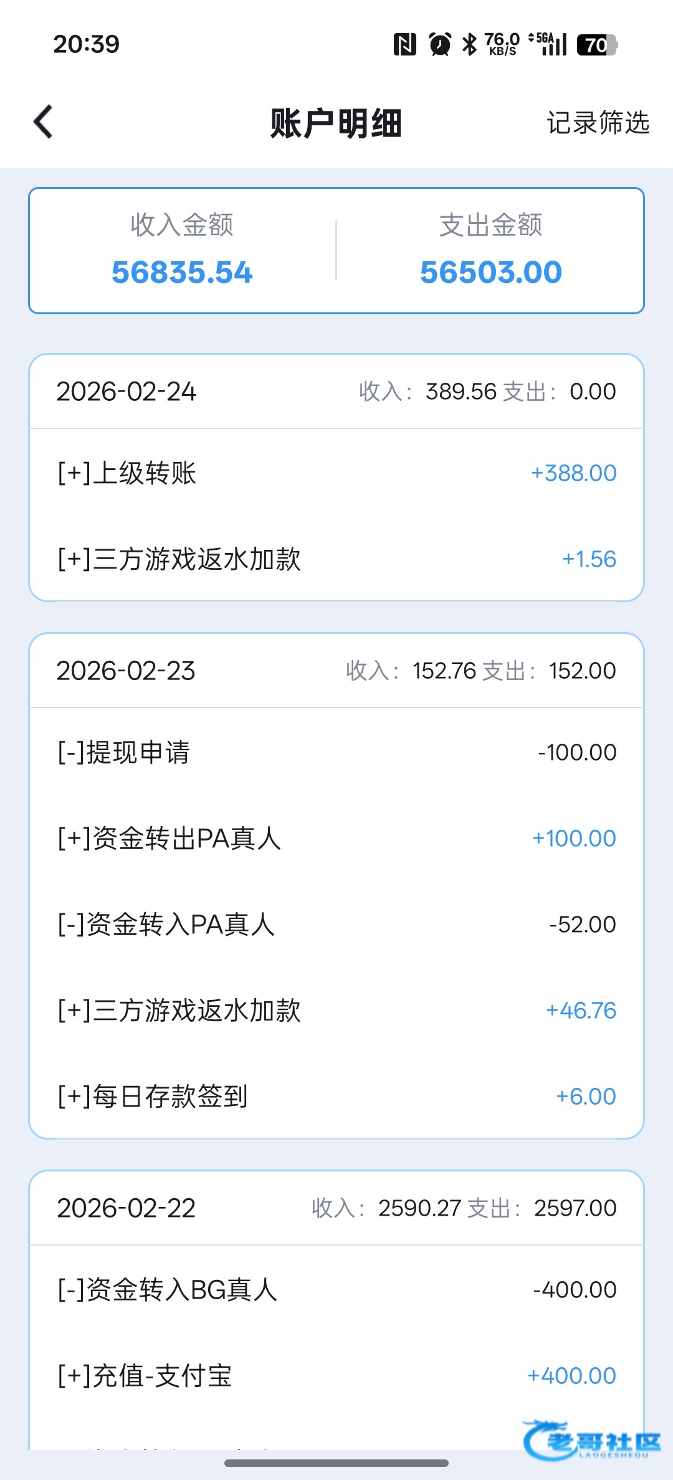The height and width of the screenshot is (1480, 673).
Task: Tap the 5G signal strength icon
Action: pos(550,44)
